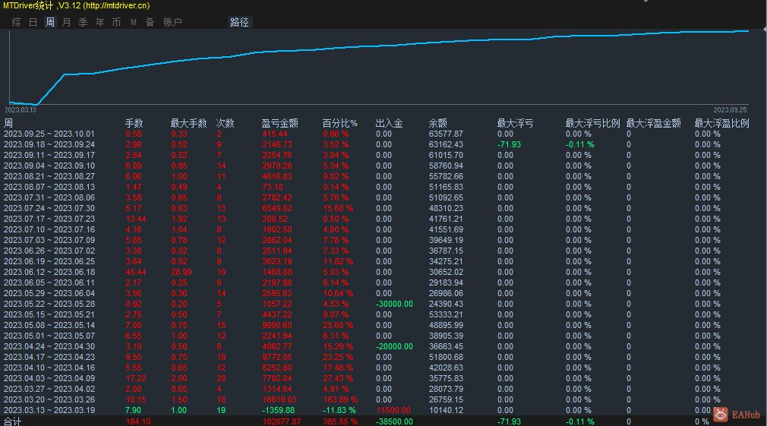Switch to the 币 currency tab
The width and height of the screenshot is (767, 426).
(116, 22)
